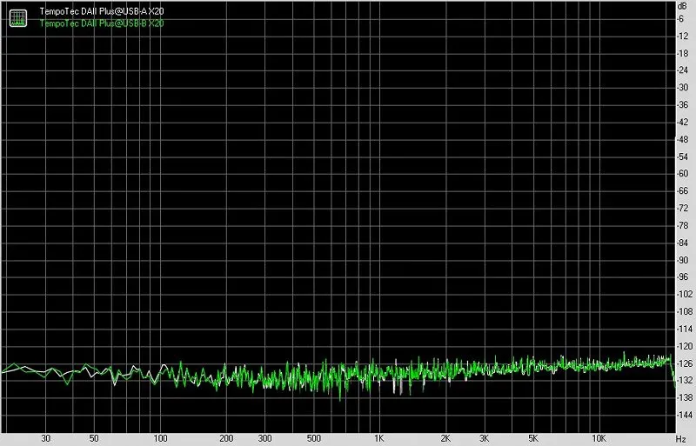The image size is (696, 446).
Task: Click the -30 dB scale label
Action: click(683, 88)
